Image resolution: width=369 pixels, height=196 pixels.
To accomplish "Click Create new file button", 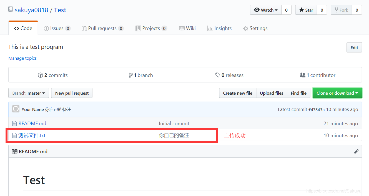I will [x=238, y=93].
